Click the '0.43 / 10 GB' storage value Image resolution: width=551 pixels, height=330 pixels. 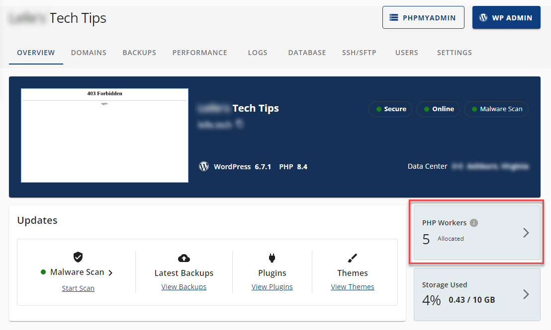472,300
